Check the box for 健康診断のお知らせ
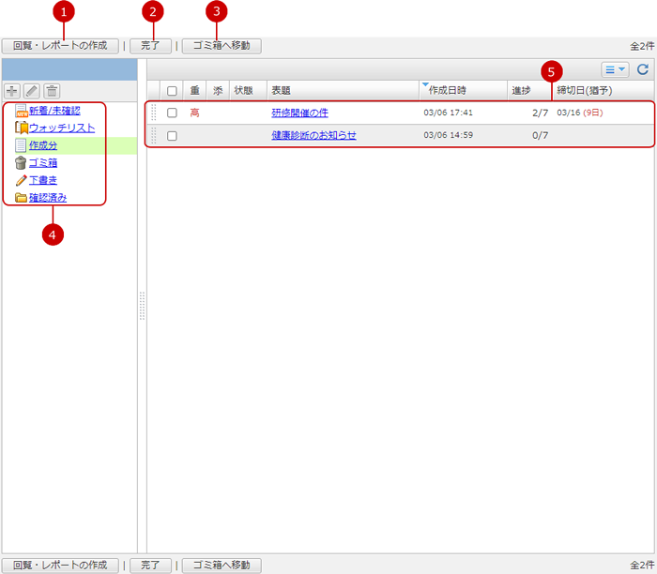Viewport: 657px width, 574px height. pos(172,136)
